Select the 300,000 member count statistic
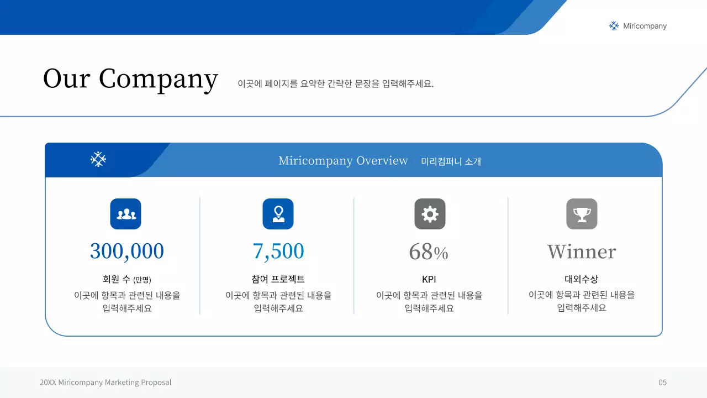The image size is (707, 398). pyautogui.click(x=126, y=251)
